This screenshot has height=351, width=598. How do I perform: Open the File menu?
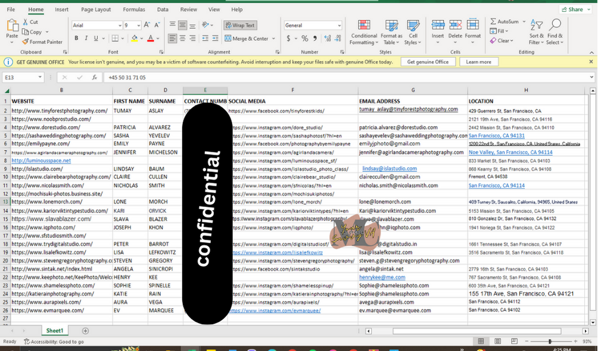pos(11,9)
